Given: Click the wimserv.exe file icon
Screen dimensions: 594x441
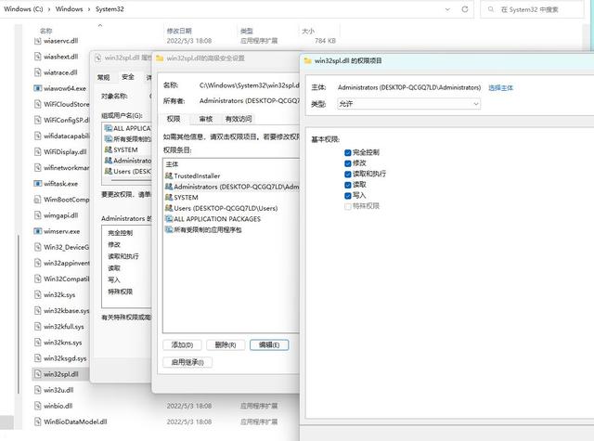Looking at the screenshot, I should (x=37, y=231).
